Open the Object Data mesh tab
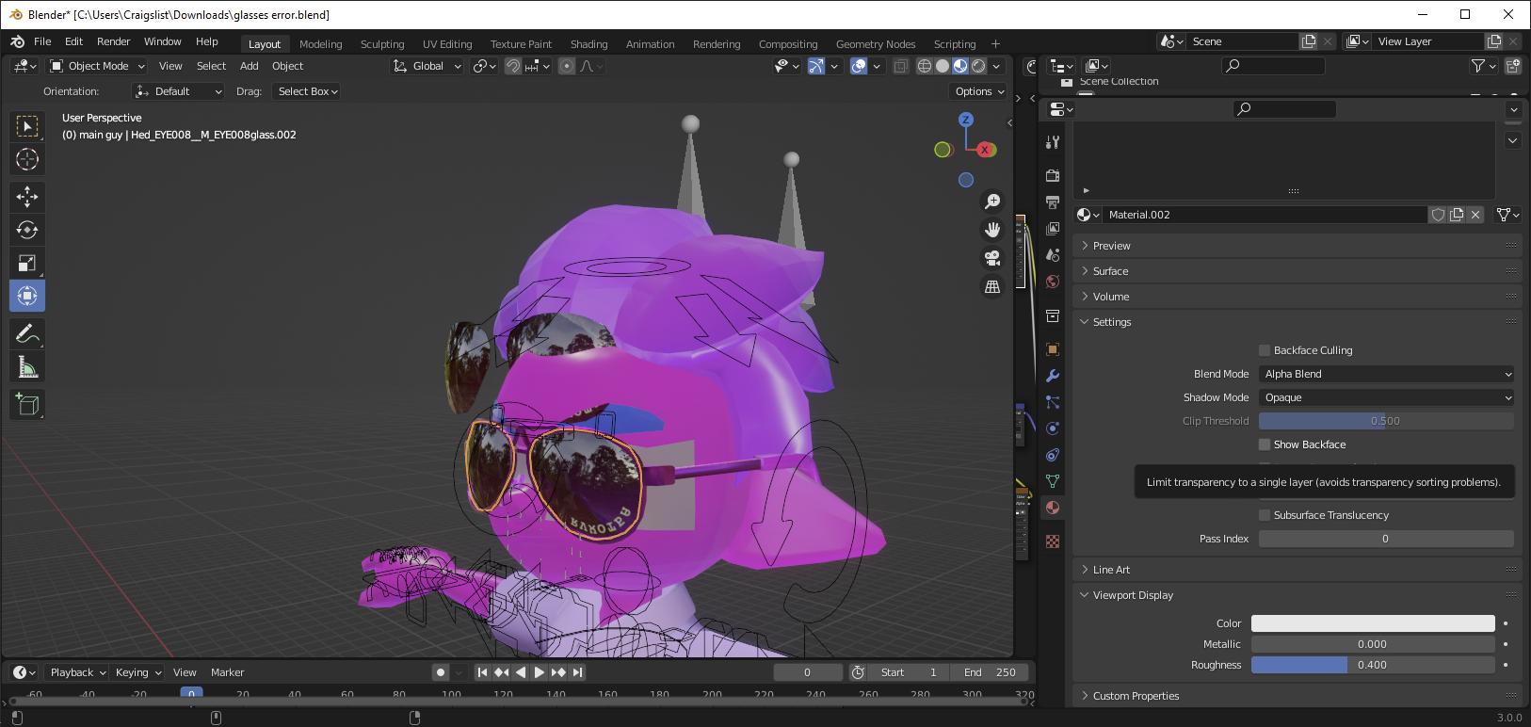 [x=1053, y=481]
